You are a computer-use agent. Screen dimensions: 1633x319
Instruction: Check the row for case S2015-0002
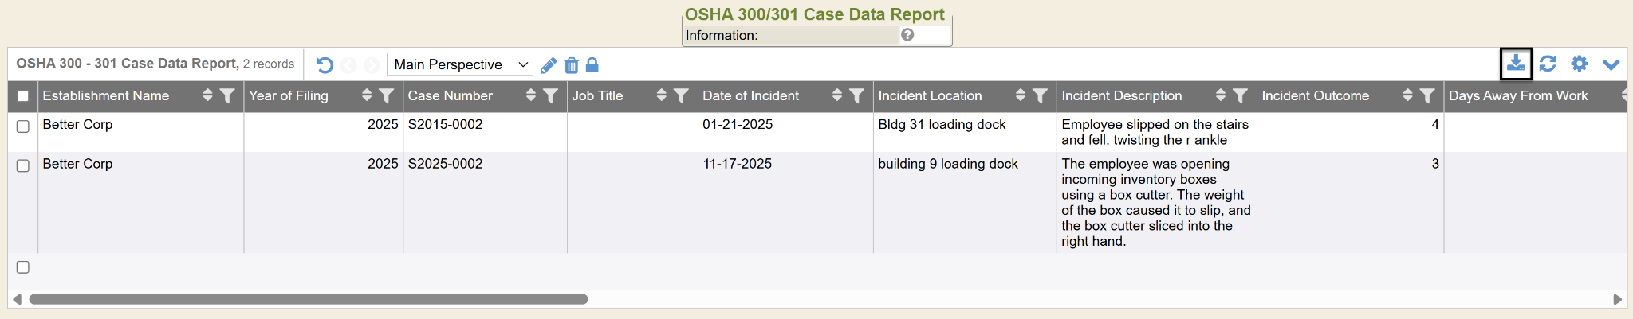pyautogui.click(x=23, y=126)
